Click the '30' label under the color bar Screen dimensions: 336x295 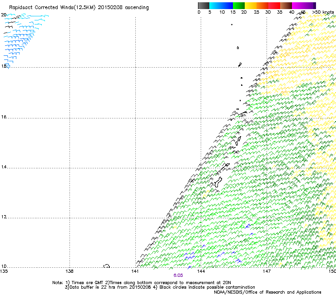(268, 12)
